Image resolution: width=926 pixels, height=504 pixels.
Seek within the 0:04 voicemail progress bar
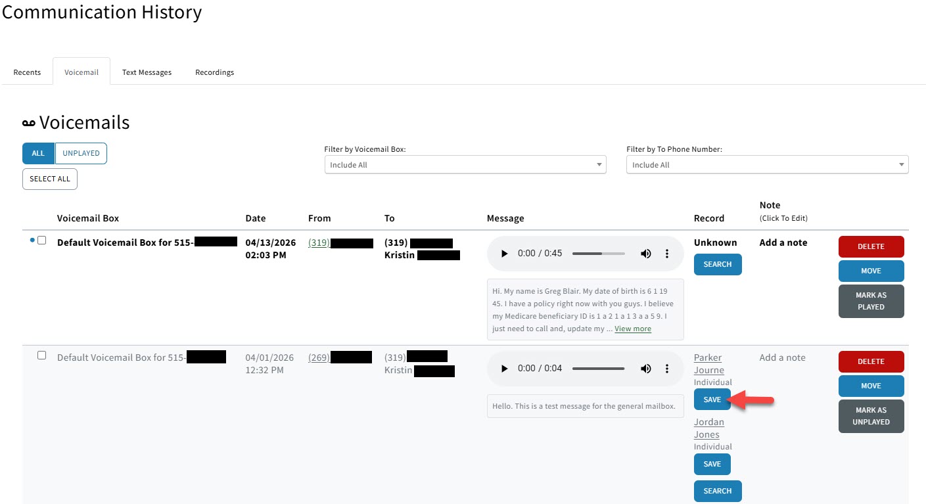click(x=598, y=369)
